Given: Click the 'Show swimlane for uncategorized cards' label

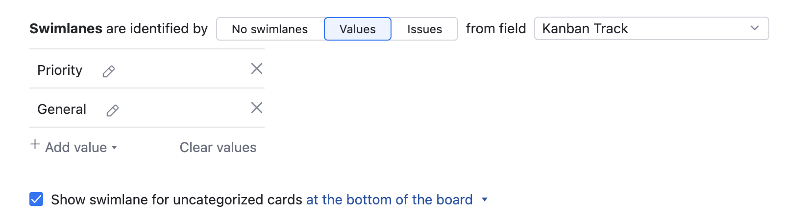Looking at the screenshot, I should (176, 200).
